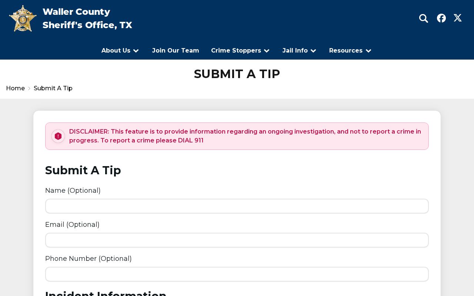Click the Waller County Sheriff badge logo

[x=23, y=18]
